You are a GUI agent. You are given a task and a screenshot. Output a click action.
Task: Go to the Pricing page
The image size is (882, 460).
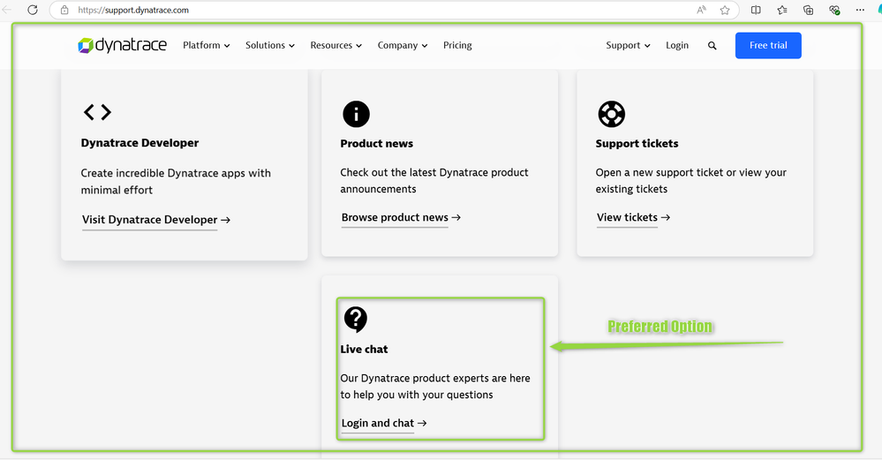pos(457,46)
